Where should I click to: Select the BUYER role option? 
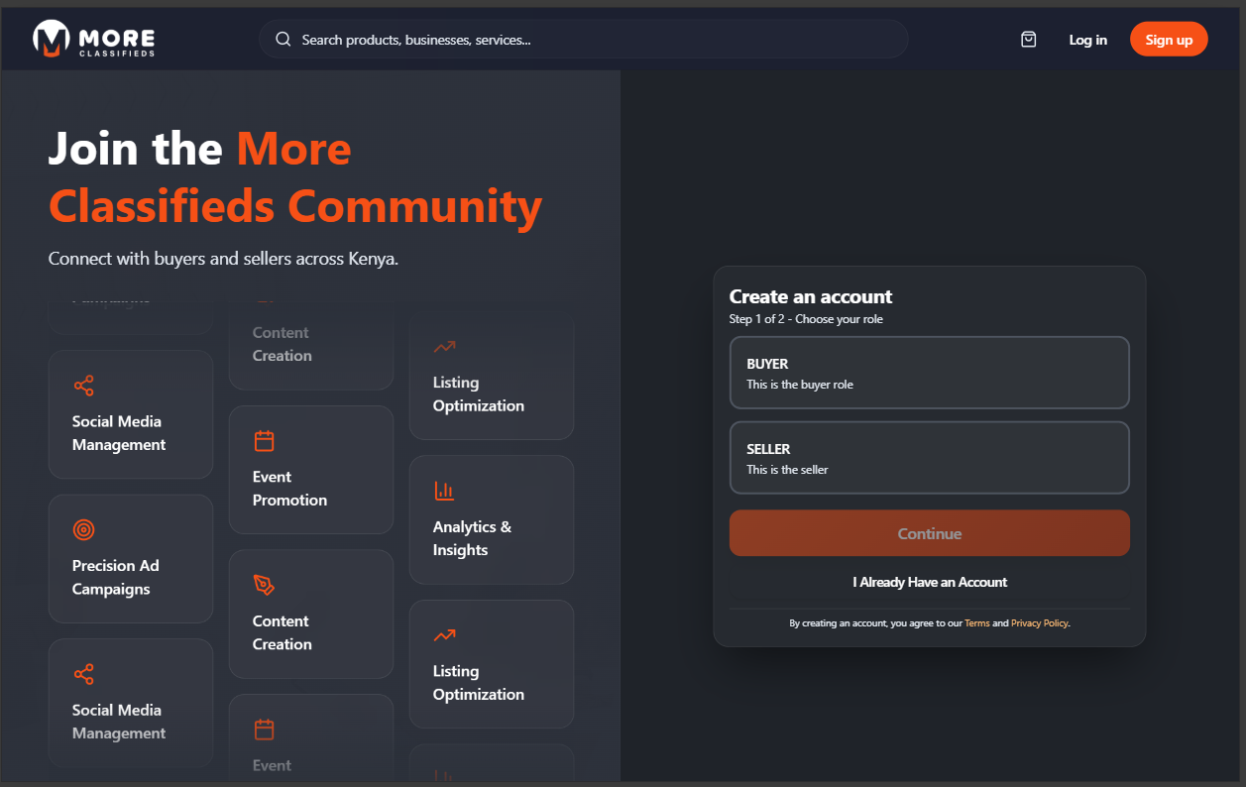[x=929, y=373]
